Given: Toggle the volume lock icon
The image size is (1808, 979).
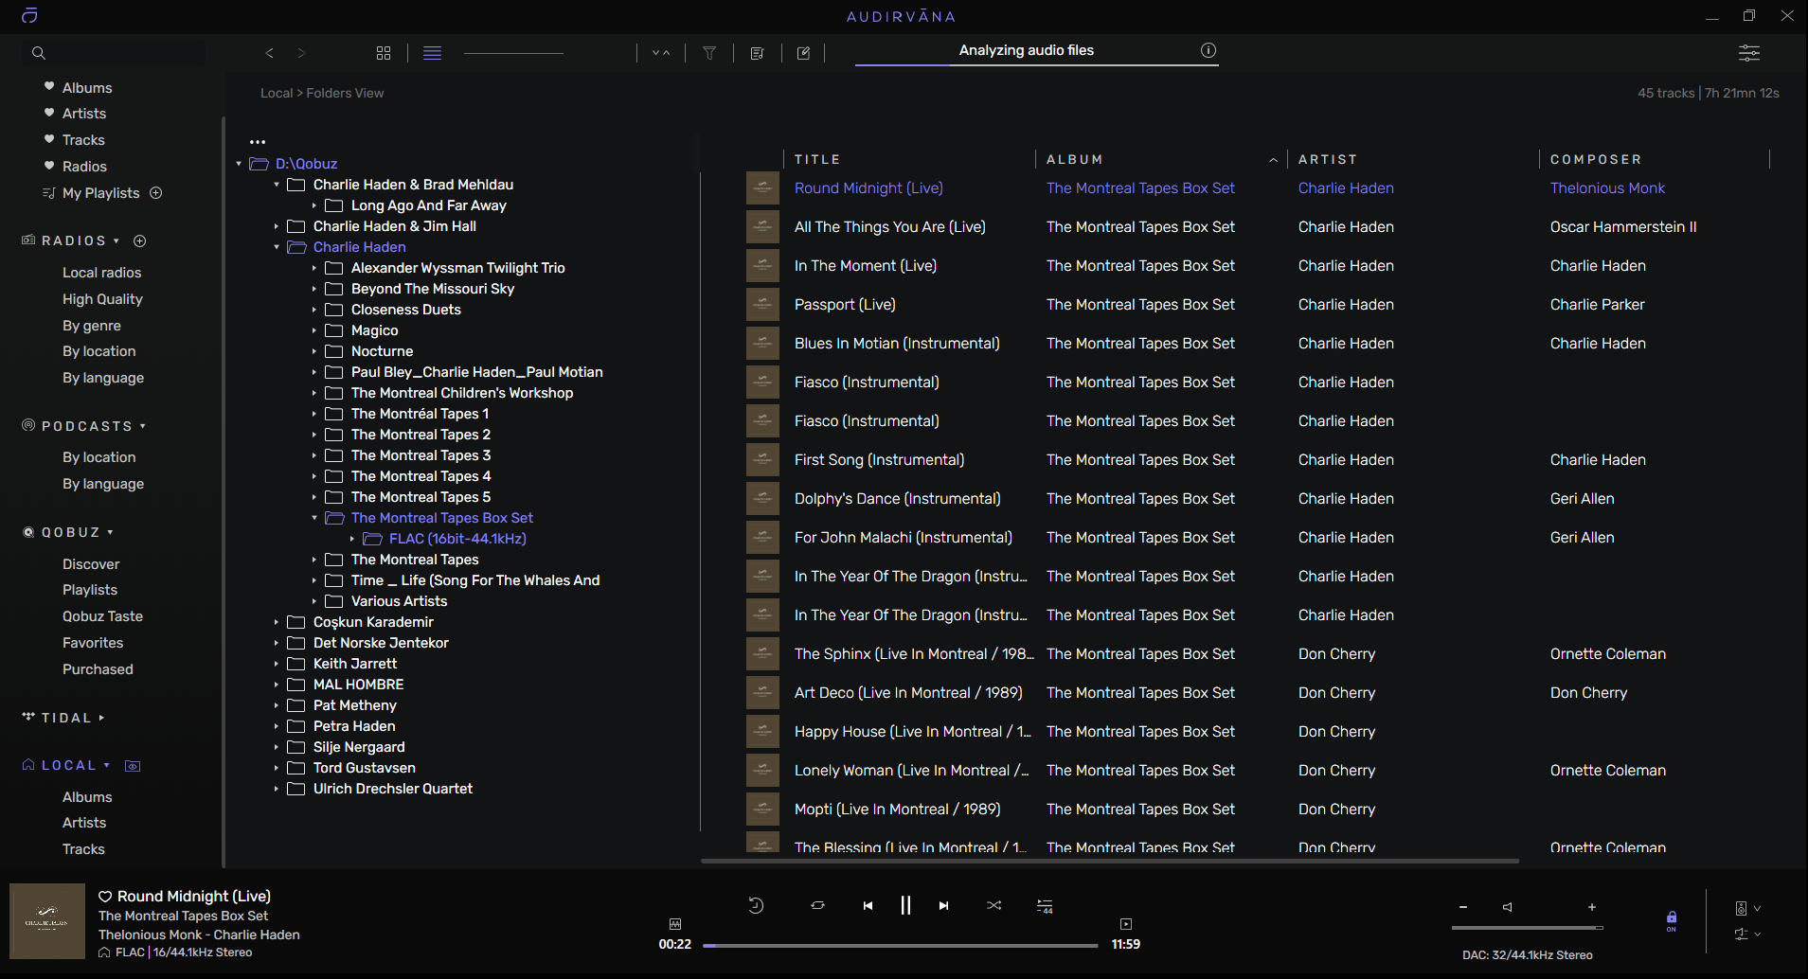Looking at the screenshot, I should (x=1672, y=920).
